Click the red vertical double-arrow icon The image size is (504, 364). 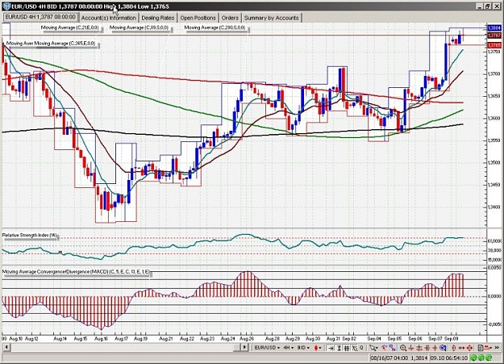453,348
